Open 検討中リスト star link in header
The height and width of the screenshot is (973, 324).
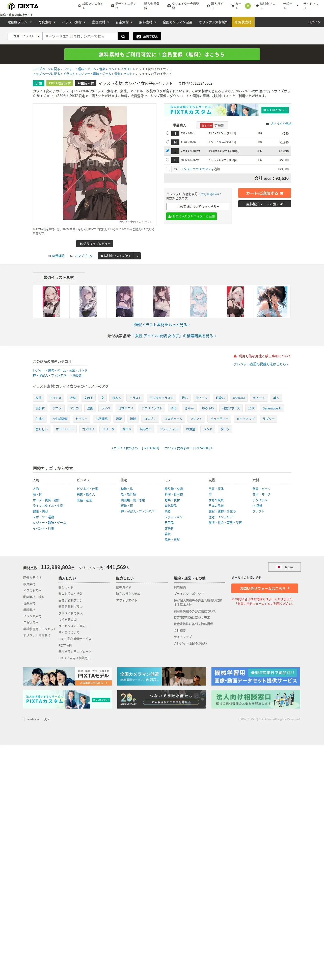266,6
